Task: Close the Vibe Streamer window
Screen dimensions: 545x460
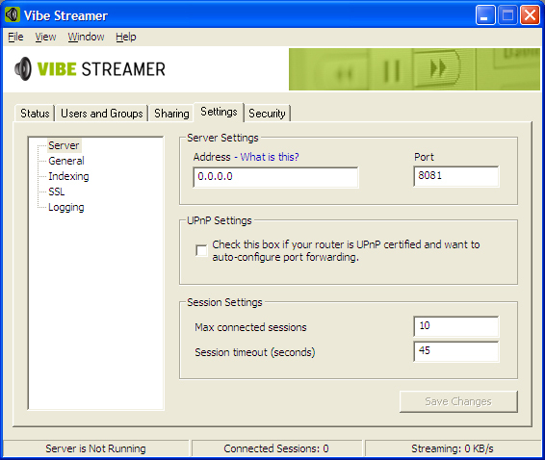Action: [530, 15]
